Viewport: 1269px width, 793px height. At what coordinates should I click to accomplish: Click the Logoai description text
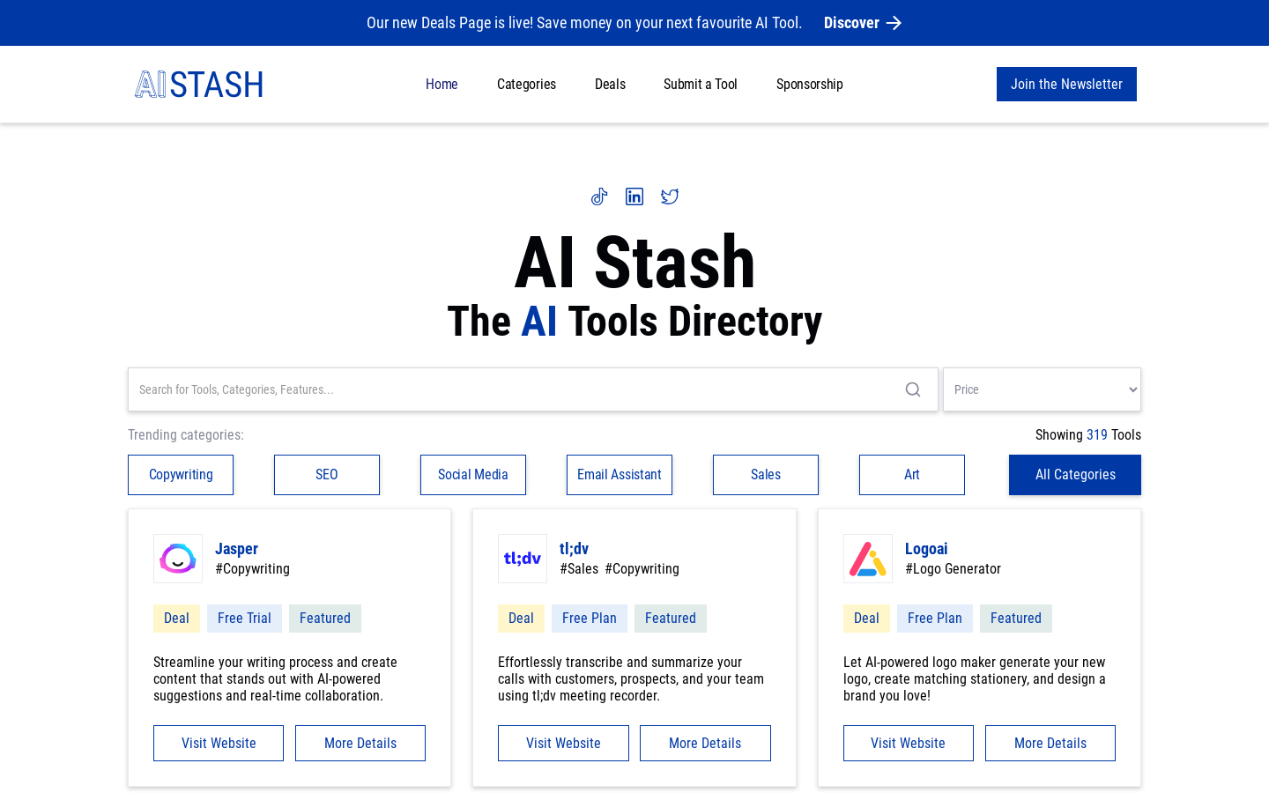pyautogui.click(x=975, y=679)
